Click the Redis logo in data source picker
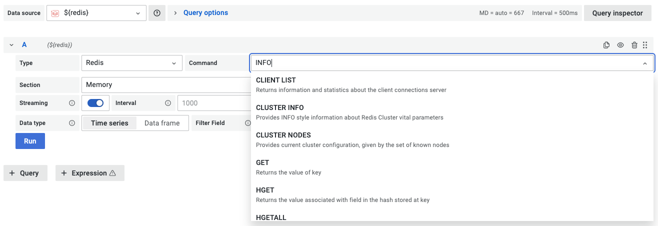Image resolution: width=658 pixels, height=226 pixels. click(x=55, y=13)
